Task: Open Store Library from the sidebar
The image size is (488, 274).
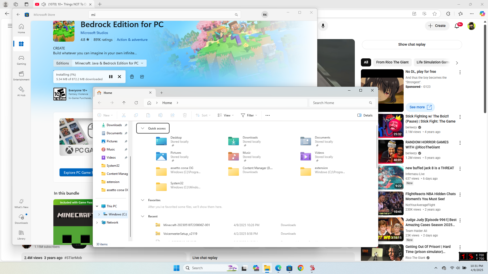Action: tap(21, 235)
